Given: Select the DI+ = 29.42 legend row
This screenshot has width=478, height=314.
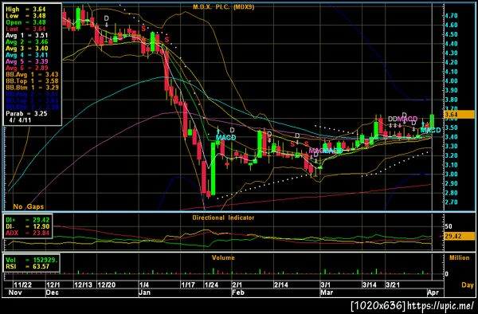Looking at the screenshot, I should point(27,220).
